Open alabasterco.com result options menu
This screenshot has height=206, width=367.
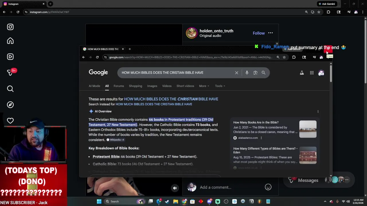pos(261,138)
